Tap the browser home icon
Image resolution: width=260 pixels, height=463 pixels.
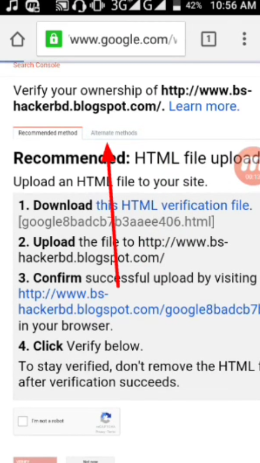(x=17, y=39)
